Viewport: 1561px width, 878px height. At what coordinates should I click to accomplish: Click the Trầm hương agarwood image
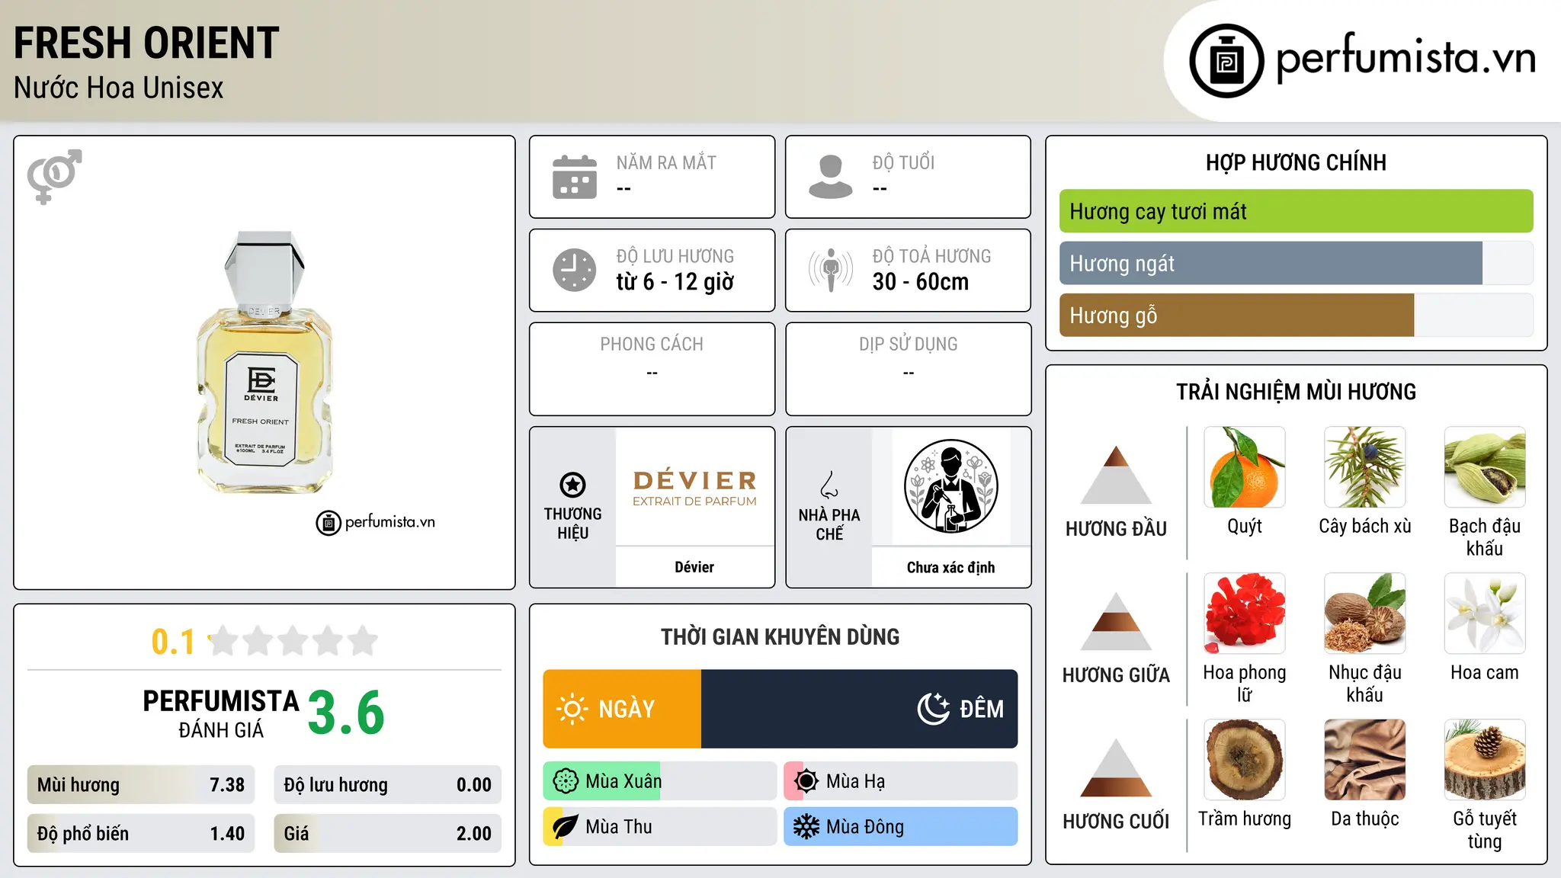[1245, 760]
